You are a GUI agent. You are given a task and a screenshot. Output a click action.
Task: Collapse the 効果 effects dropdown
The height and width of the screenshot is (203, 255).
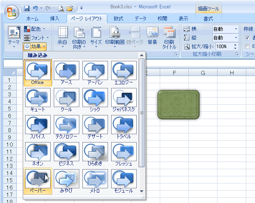pyautogui.click(x=35, y=47)
